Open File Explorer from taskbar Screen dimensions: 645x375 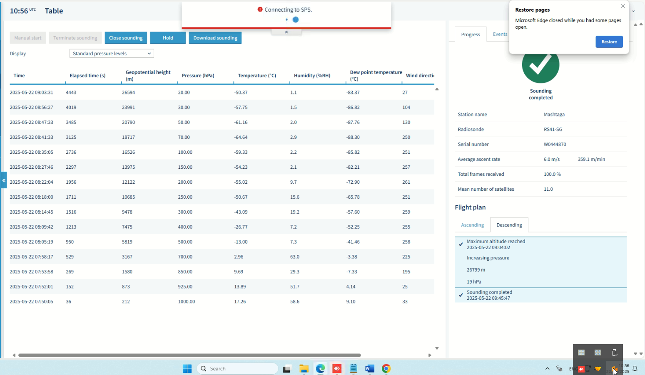click(x=304, y=369)
